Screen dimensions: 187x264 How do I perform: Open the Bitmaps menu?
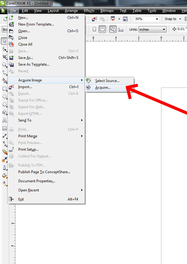107,11
